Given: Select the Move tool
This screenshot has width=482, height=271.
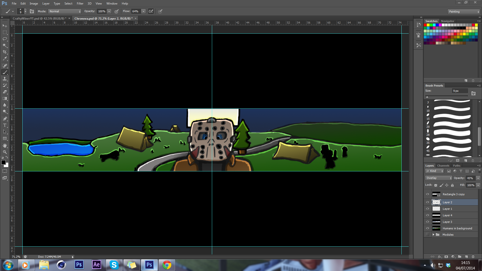Looking at the screenshot, I should [x=5, y=26].
